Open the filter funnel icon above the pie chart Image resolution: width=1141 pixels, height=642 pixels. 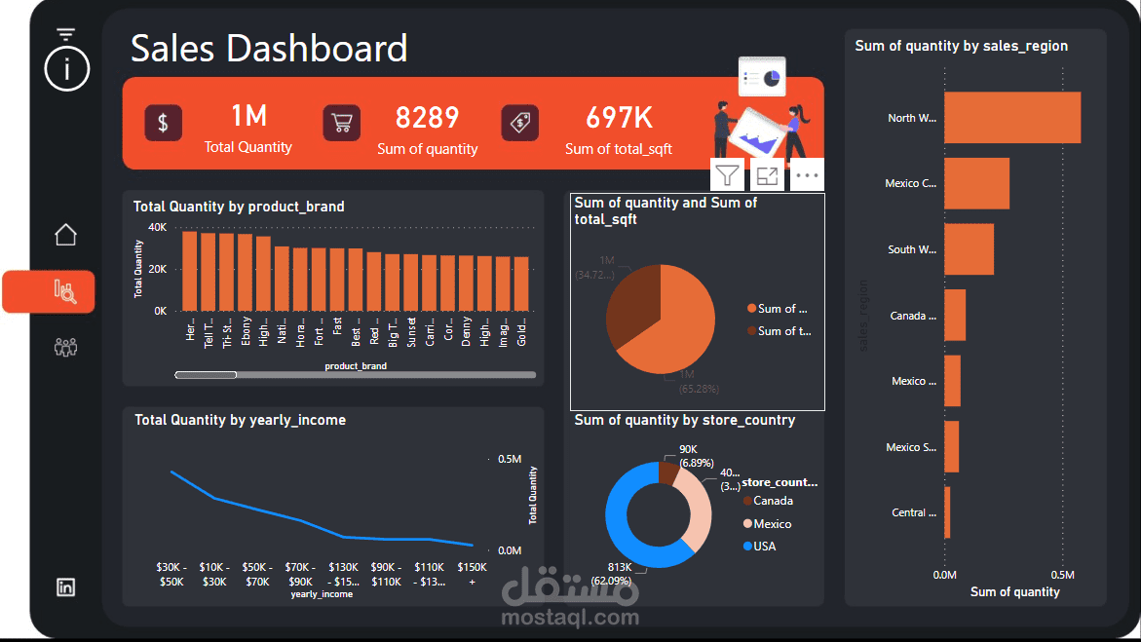coord(727,174)
